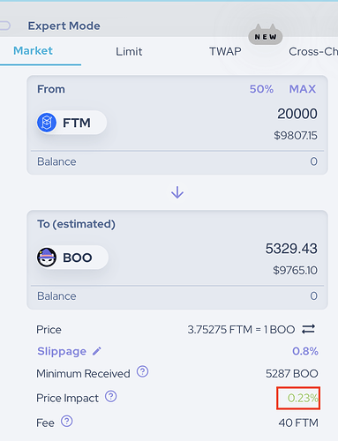Open the FTM token selector
This screenshot has height=441, width=338.
click(x=71, y=123)
